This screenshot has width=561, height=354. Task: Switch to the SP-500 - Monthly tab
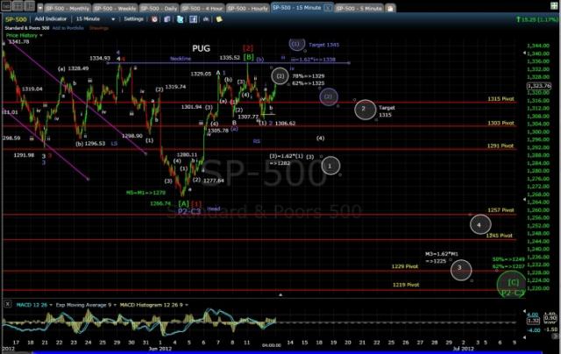67,8
